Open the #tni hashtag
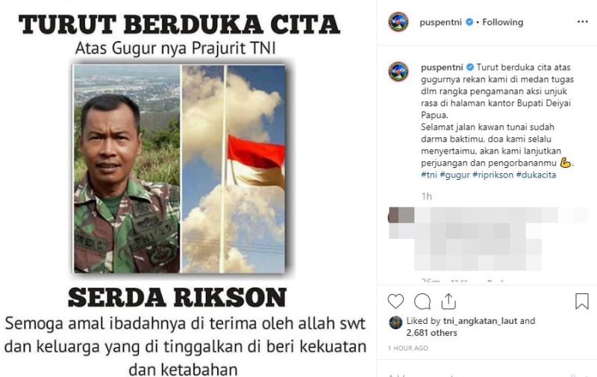 [x=429, y=175]
